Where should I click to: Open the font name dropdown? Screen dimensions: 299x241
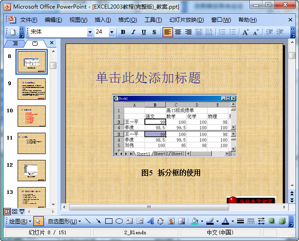(x=90, y=32)
